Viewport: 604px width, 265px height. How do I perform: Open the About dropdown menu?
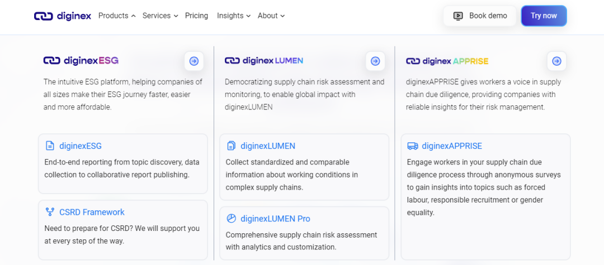(271, 16)
